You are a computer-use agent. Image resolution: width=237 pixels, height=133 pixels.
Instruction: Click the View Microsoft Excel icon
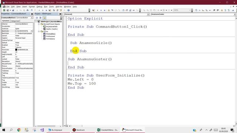click(x=4, y=10)
